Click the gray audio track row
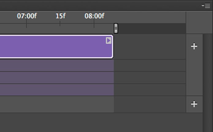This screenshot has width=213, height=132. tap(57, 104)
